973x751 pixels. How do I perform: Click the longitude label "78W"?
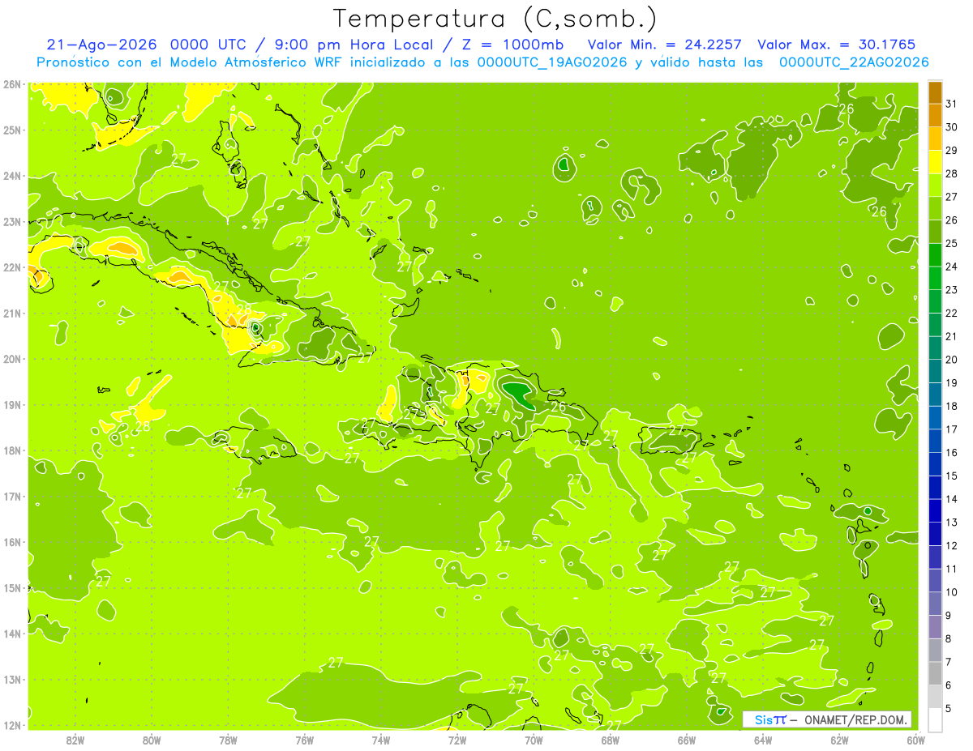228,739
